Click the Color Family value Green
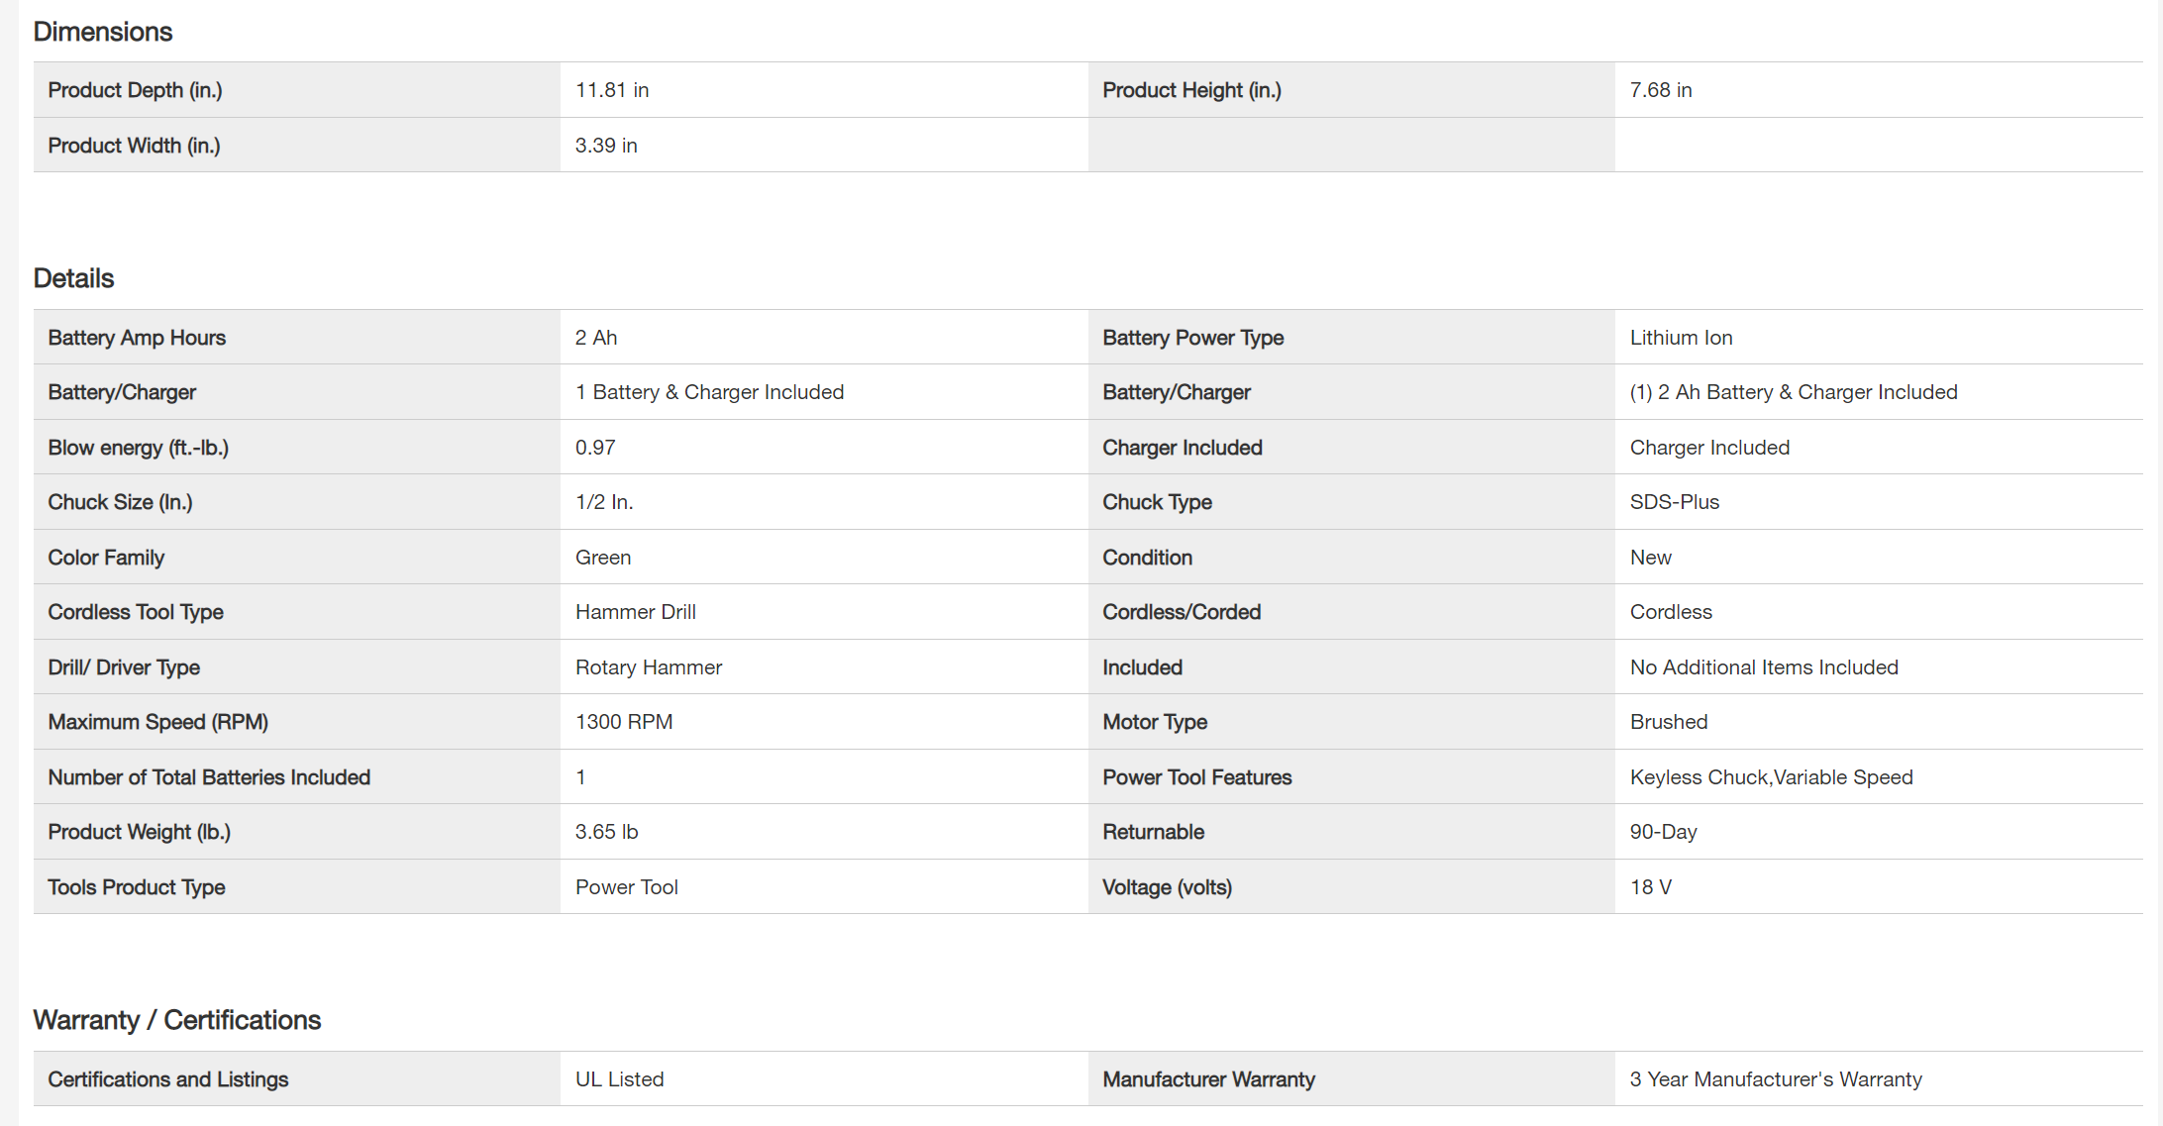This screenshot has width=2163, height=1126. [603, 558]
